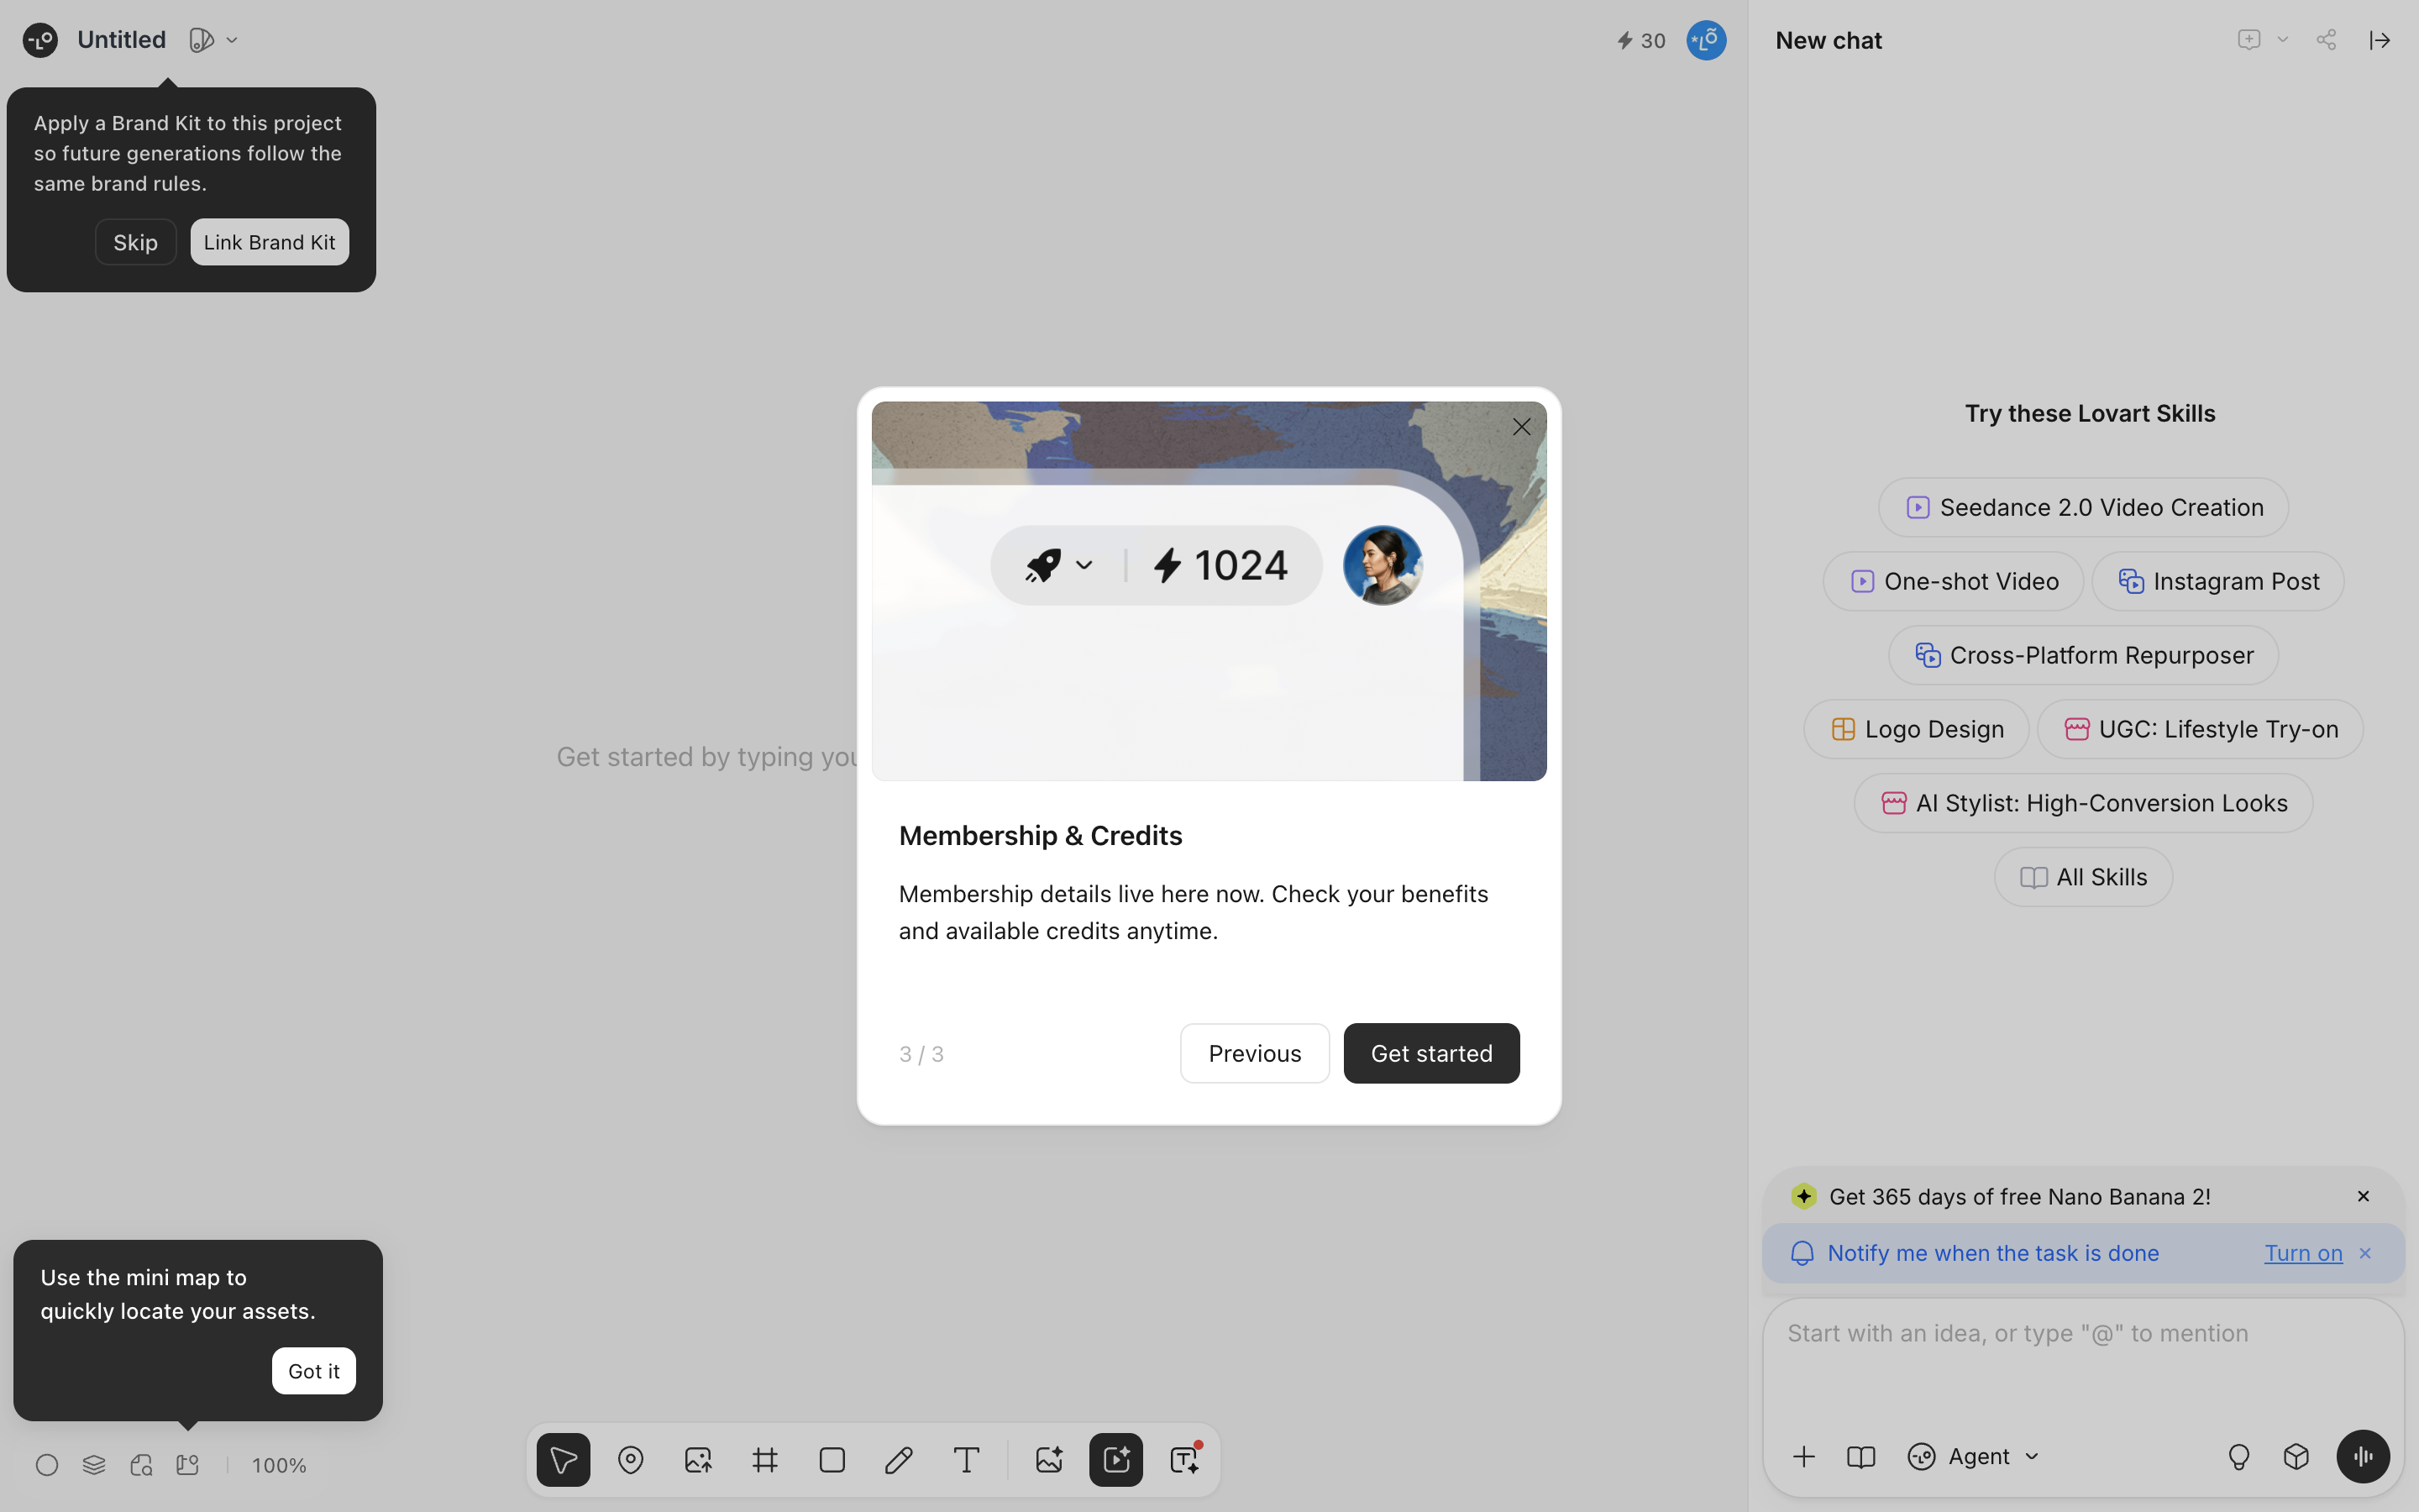Open the Agent mode dropdown
This screenshot has width=2419, height=1512.
[x=1974, y=1456]
